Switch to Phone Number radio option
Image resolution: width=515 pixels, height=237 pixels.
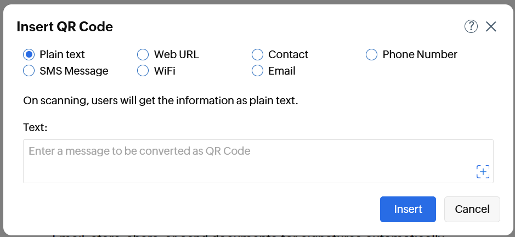coord(372,54)
